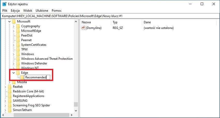Select the SimonTatham folder icon
This screenshot has width=220, height=118.
(x=10, y=110)
